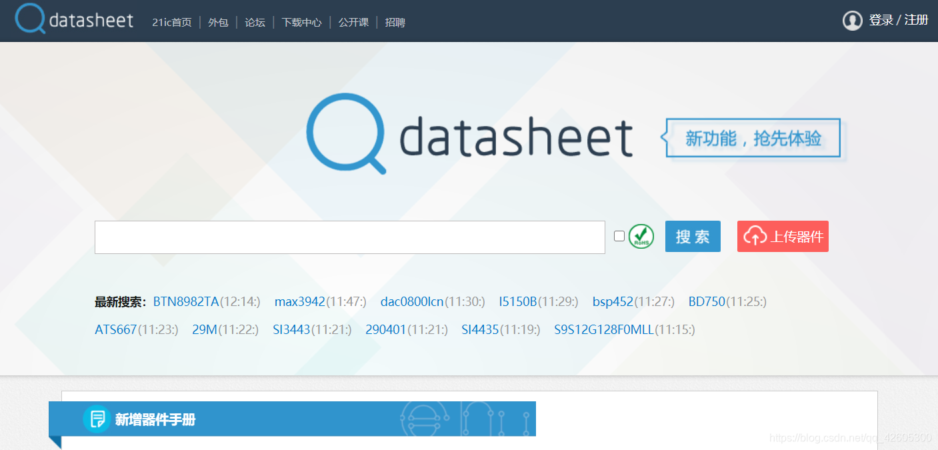Image resolution: width=938 pixels, height=450 pixels.
Task: Open 招聘 in the top navigation
Action: 395,22
